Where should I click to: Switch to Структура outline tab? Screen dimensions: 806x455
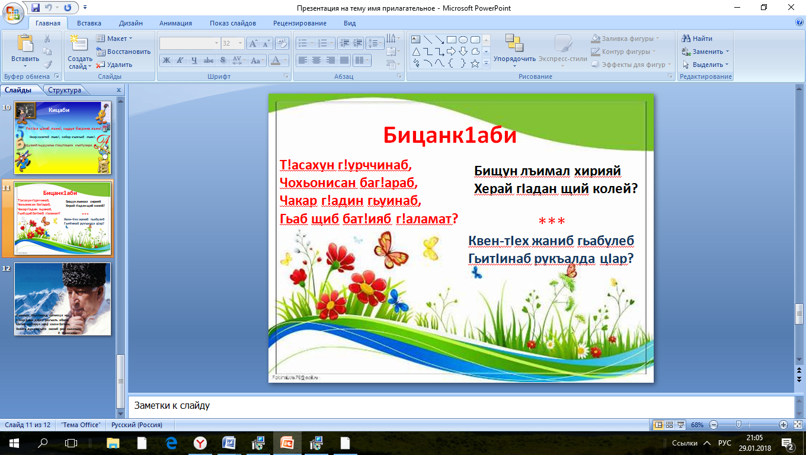65,90
